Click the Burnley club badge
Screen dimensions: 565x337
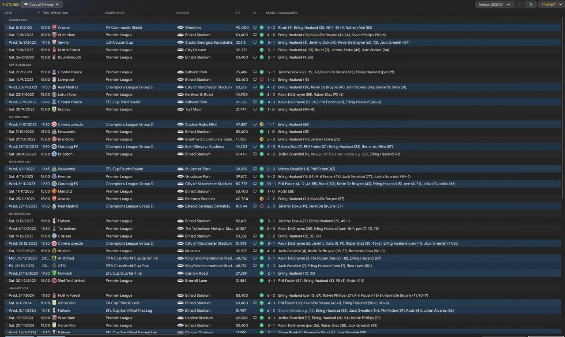(x=54, y=110)
